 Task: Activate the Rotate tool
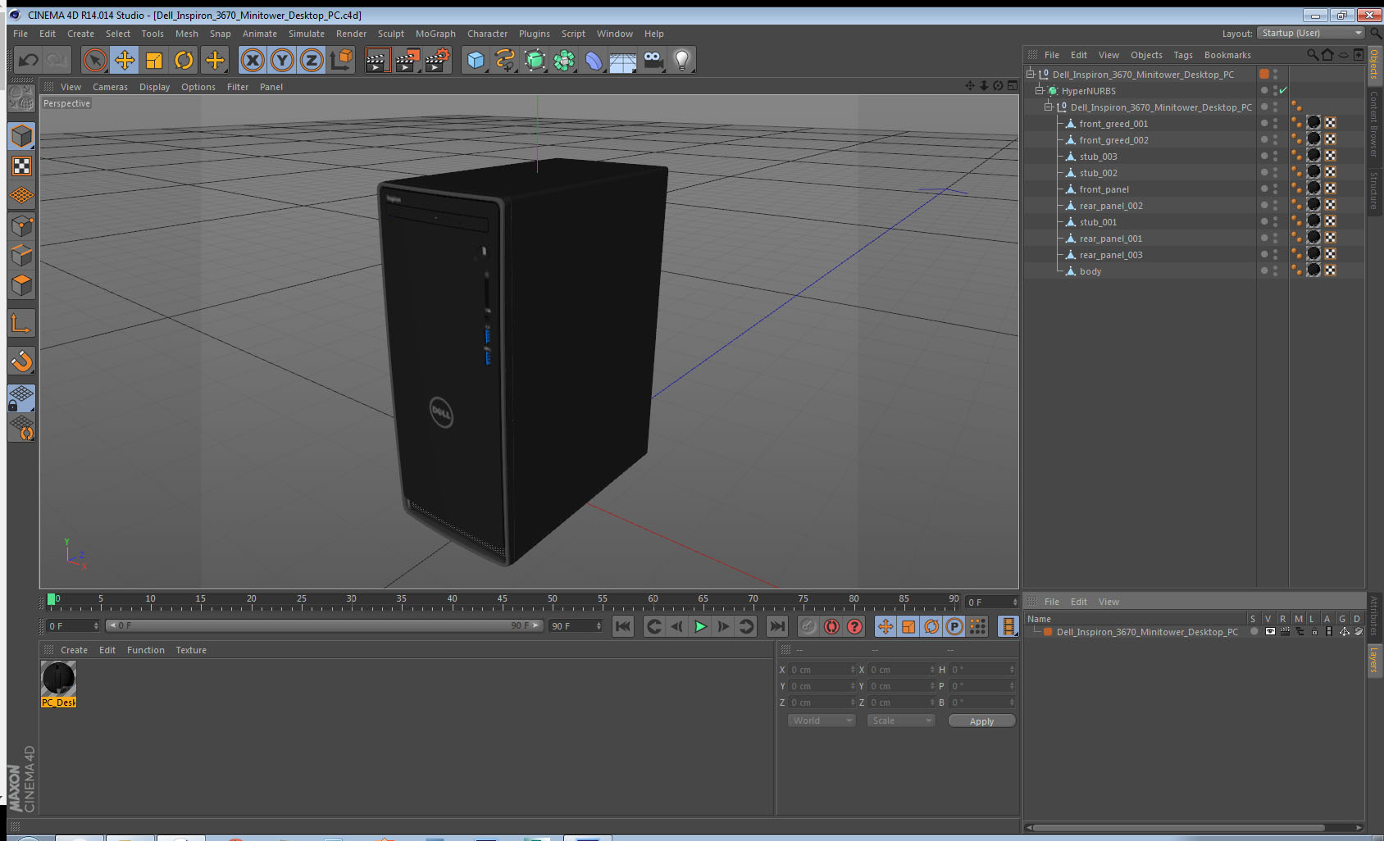click(184, 60)
